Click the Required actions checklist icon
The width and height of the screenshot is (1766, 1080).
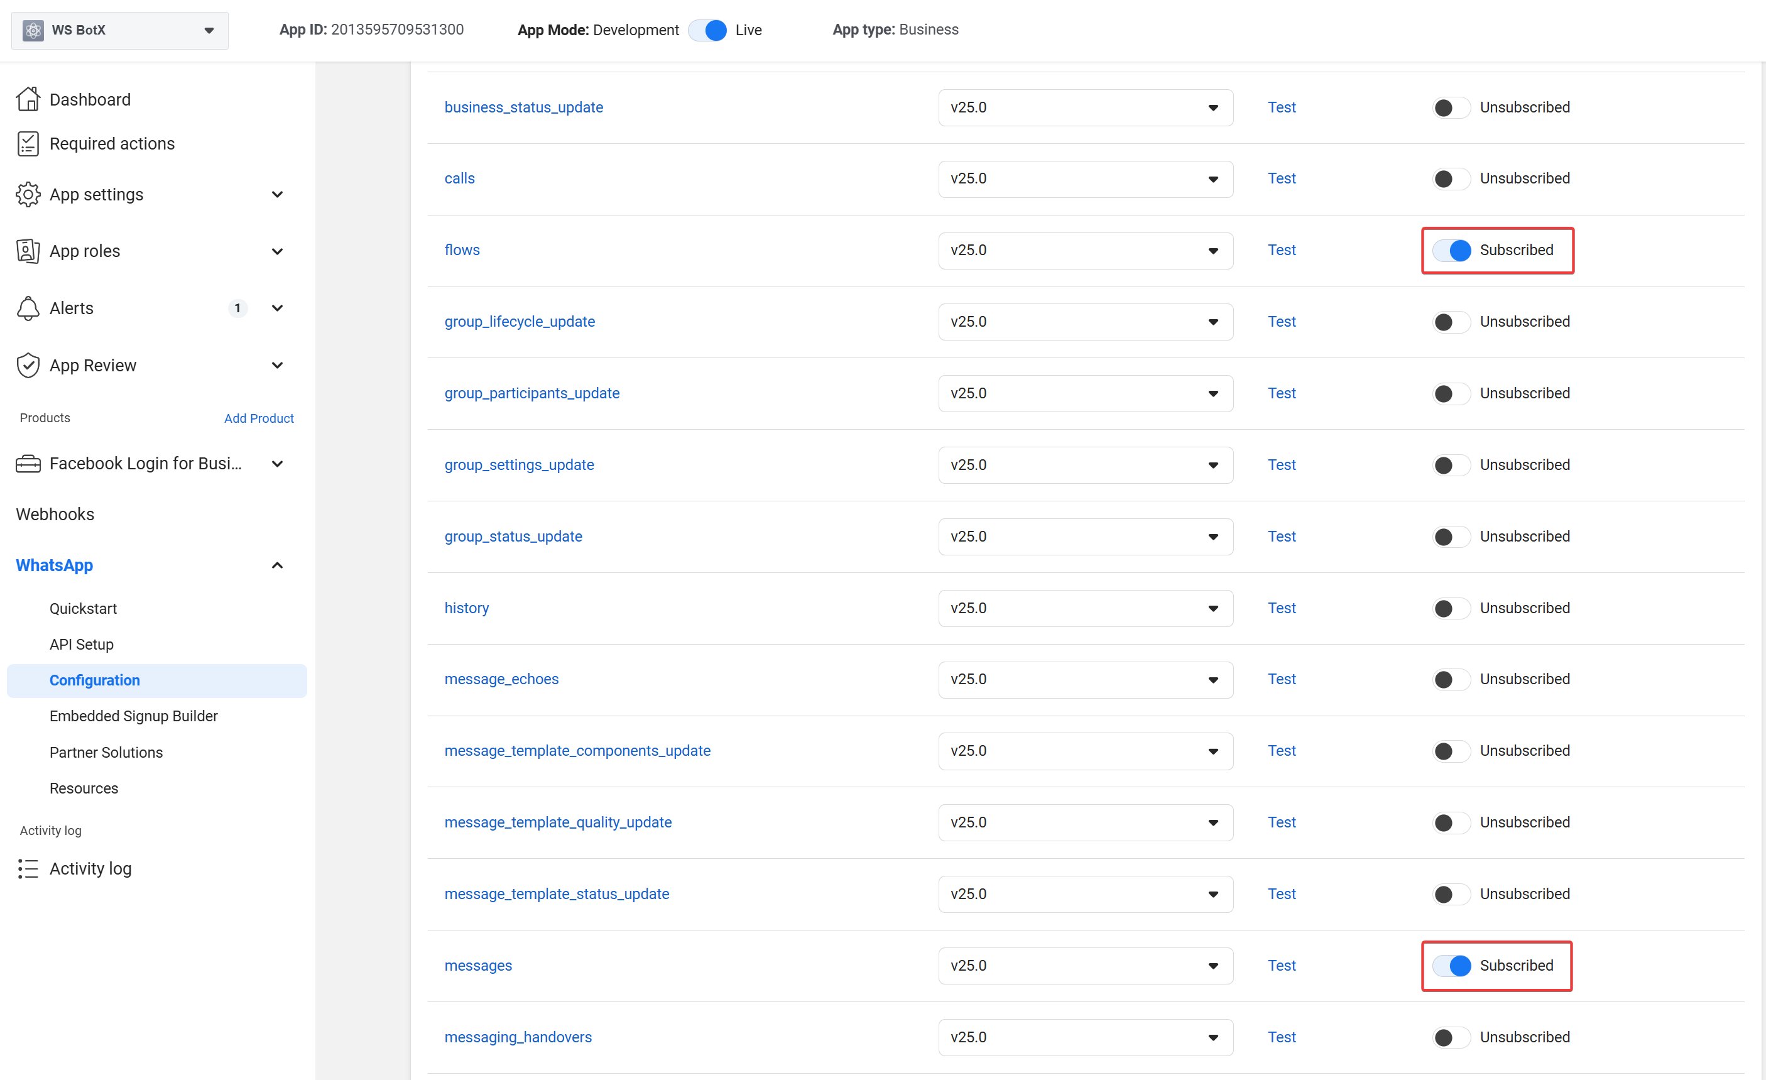pyautogui.click(x=28, y=143)
